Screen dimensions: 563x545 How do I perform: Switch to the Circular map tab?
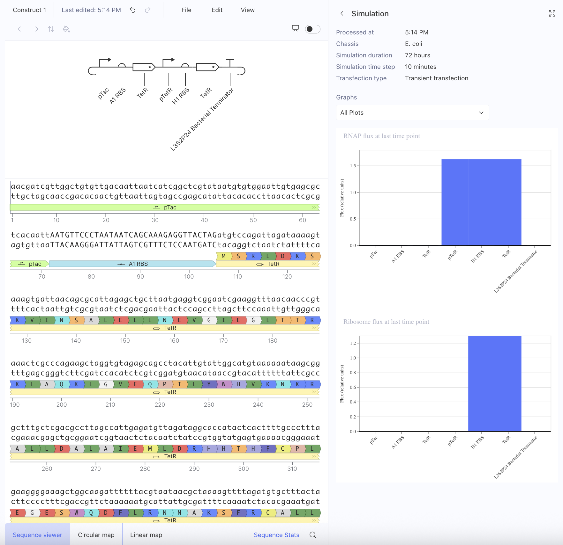pos(96,535)
